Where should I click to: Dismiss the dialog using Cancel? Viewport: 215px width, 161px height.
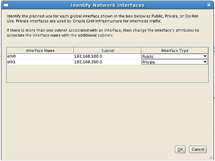click(x=198, y=149)
